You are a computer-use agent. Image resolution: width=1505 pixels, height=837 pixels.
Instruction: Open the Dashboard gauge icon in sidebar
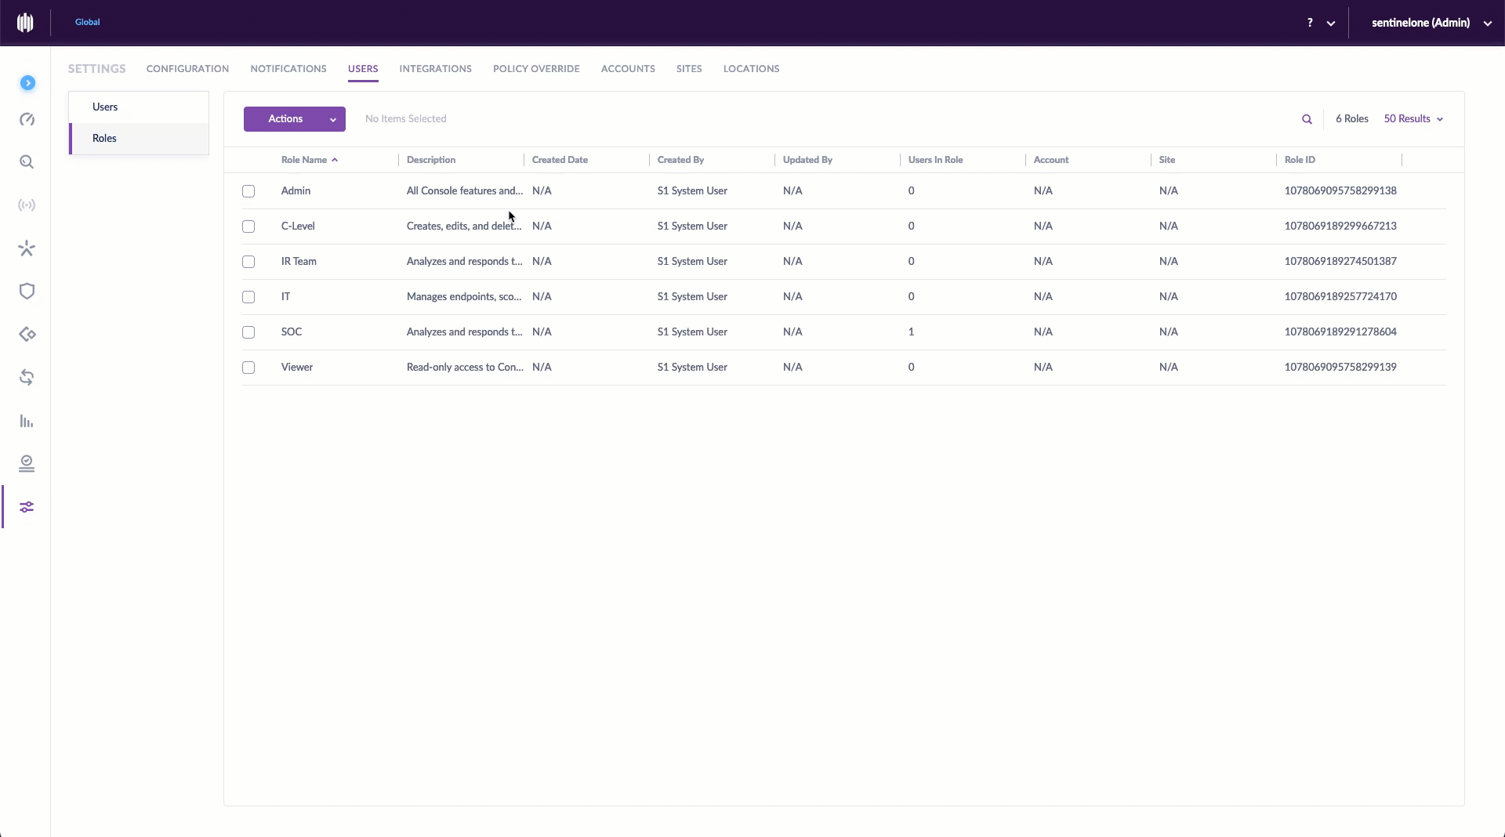(27, 119)
